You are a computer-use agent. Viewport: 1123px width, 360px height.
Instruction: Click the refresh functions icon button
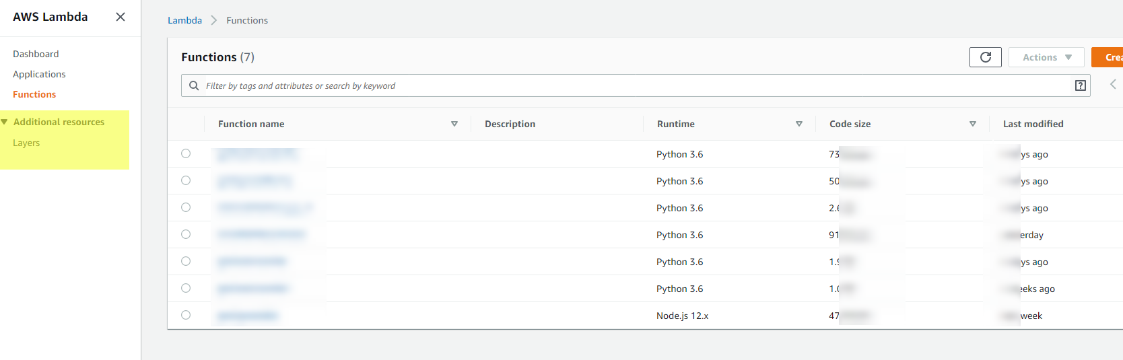[x=986, y=57]
